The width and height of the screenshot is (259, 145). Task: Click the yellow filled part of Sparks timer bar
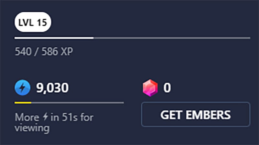coord(23,103)
